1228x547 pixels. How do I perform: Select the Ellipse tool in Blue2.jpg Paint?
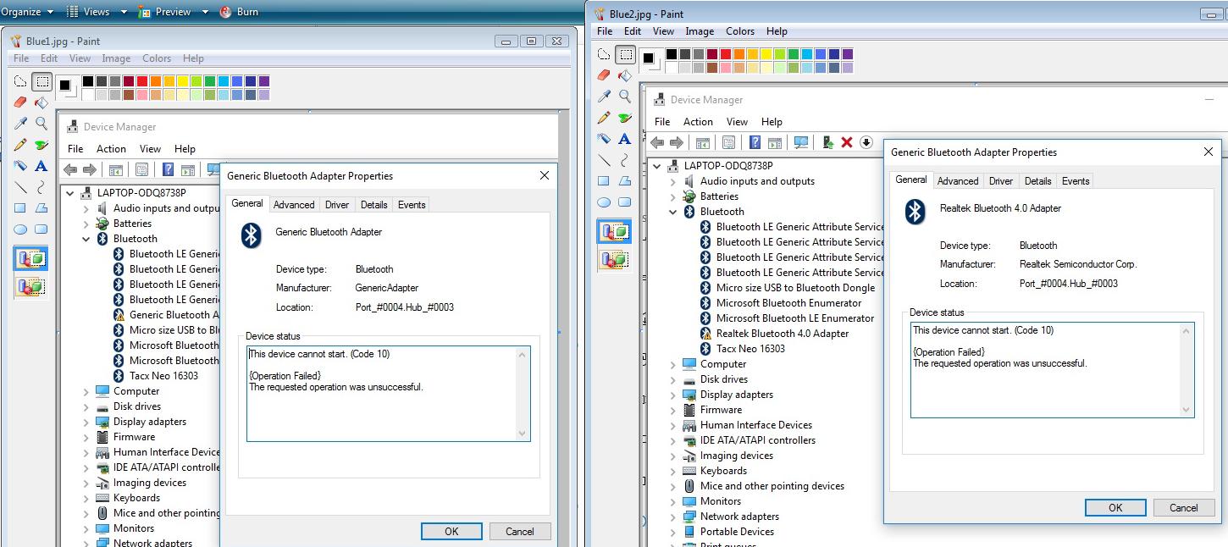click(604, 202)
